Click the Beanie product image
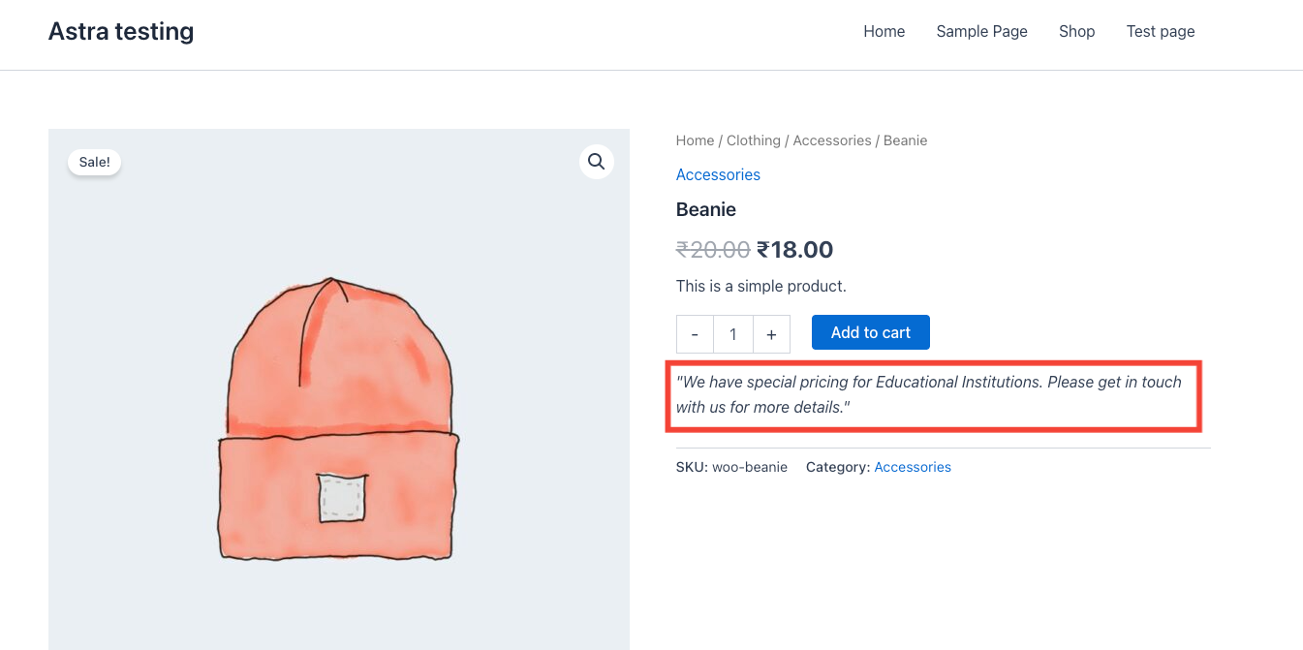The image size is (1303, 650). (338, 417)
